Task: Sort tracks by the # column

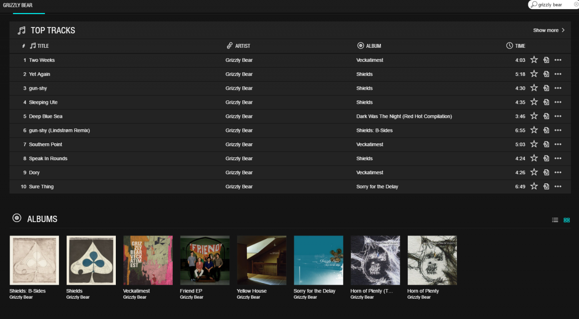Action: 24,46
